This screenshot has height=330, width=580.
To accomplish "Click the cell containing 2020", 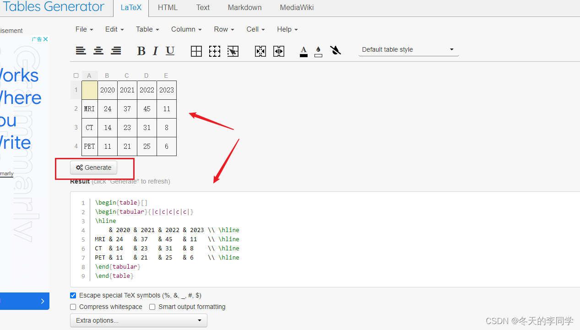I will 108,90.
